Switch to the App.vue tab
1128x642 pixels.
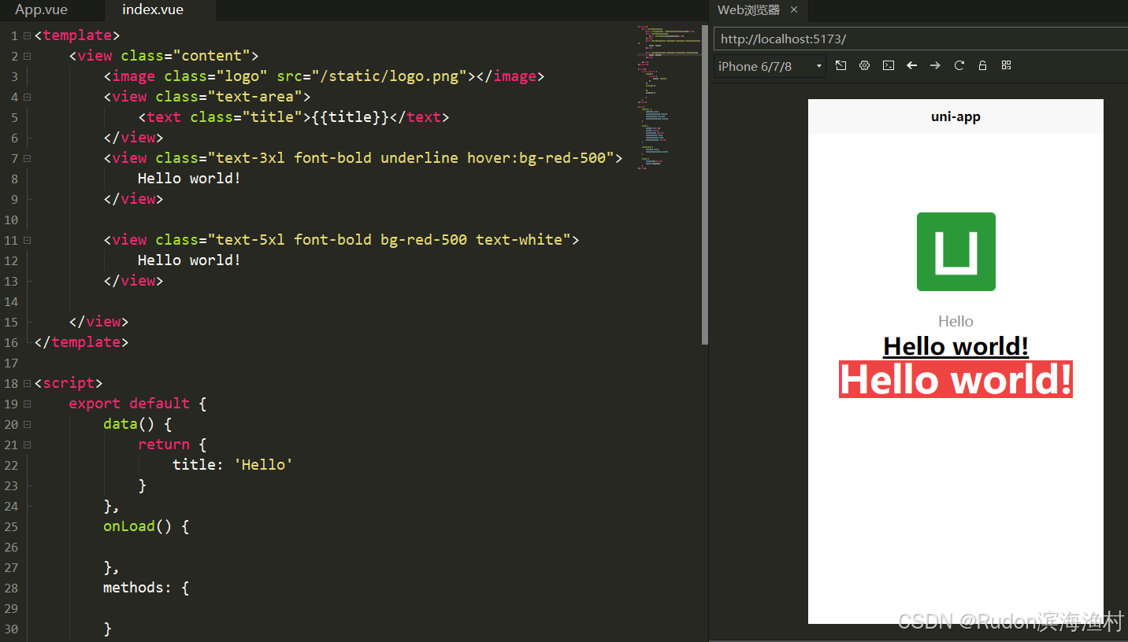click(42, 10)
